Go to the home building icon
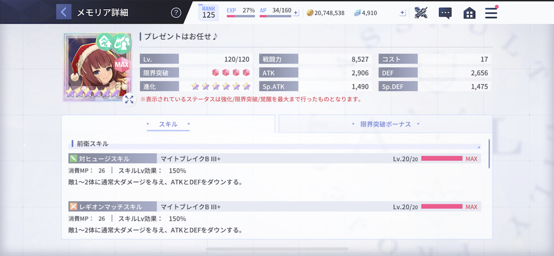Image resolution: width=554 pixels, height=256 pixels. pos(469,13)
